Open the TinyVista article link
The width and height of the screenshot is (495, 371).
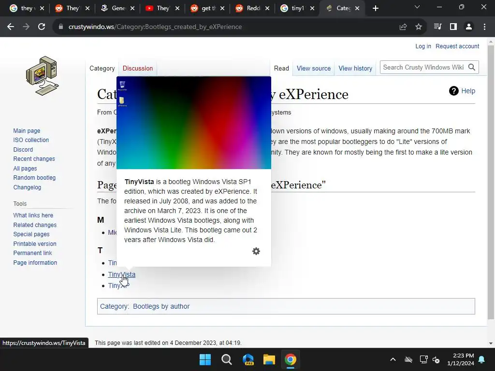(121, 274)
